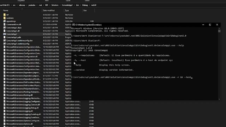Click icon of Microsoft.Extensions.DependencyModel file
Image resolution: width=226 pixels, height=127 pixels.
tap(5, 79)
